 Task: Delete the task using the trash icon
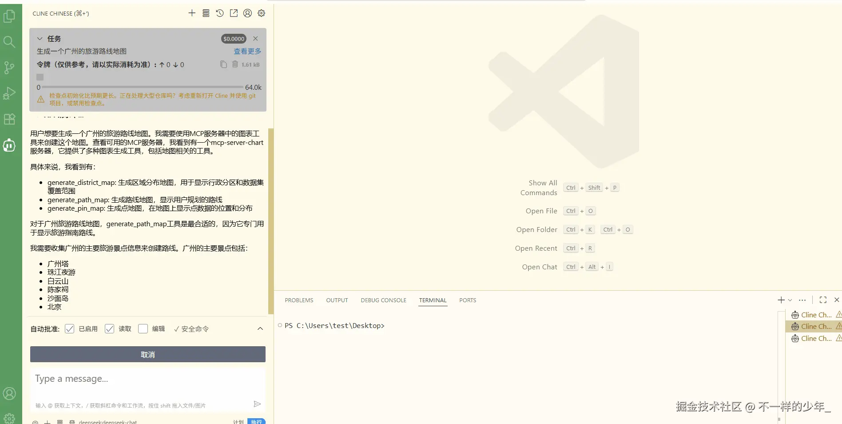pos(236,64)
